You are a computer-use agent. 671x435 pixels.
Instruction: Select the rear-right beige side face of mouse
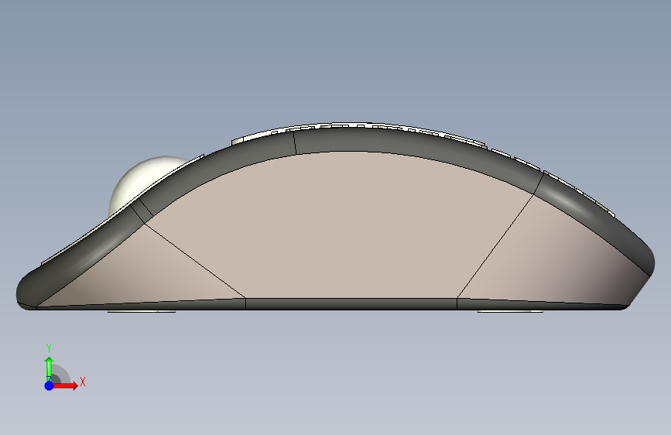coord(552,252)
